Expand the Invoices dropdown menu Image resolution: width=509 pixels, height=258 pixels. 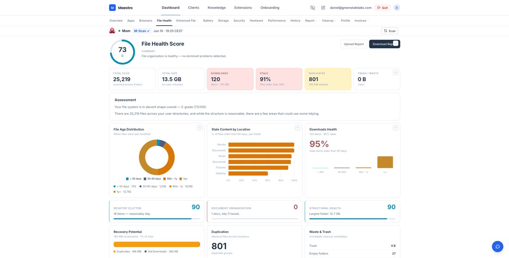tap(361, 21)
